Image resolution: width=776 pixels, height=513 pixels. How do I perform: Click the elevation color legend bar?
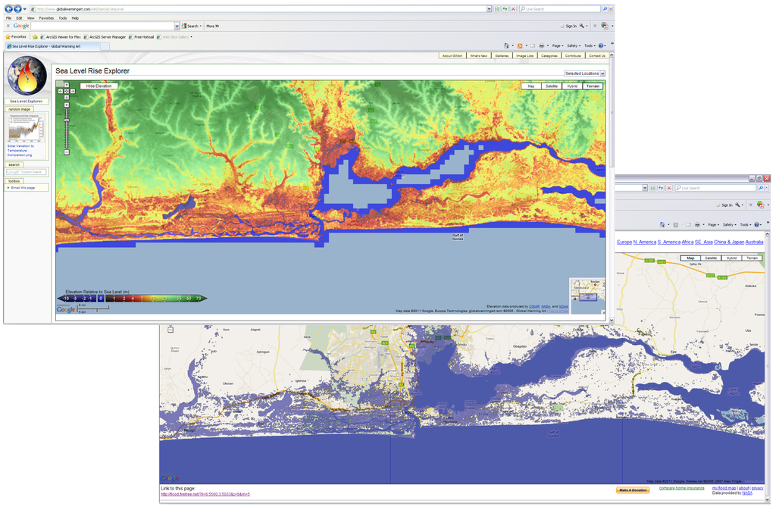(x=132, y=299)
